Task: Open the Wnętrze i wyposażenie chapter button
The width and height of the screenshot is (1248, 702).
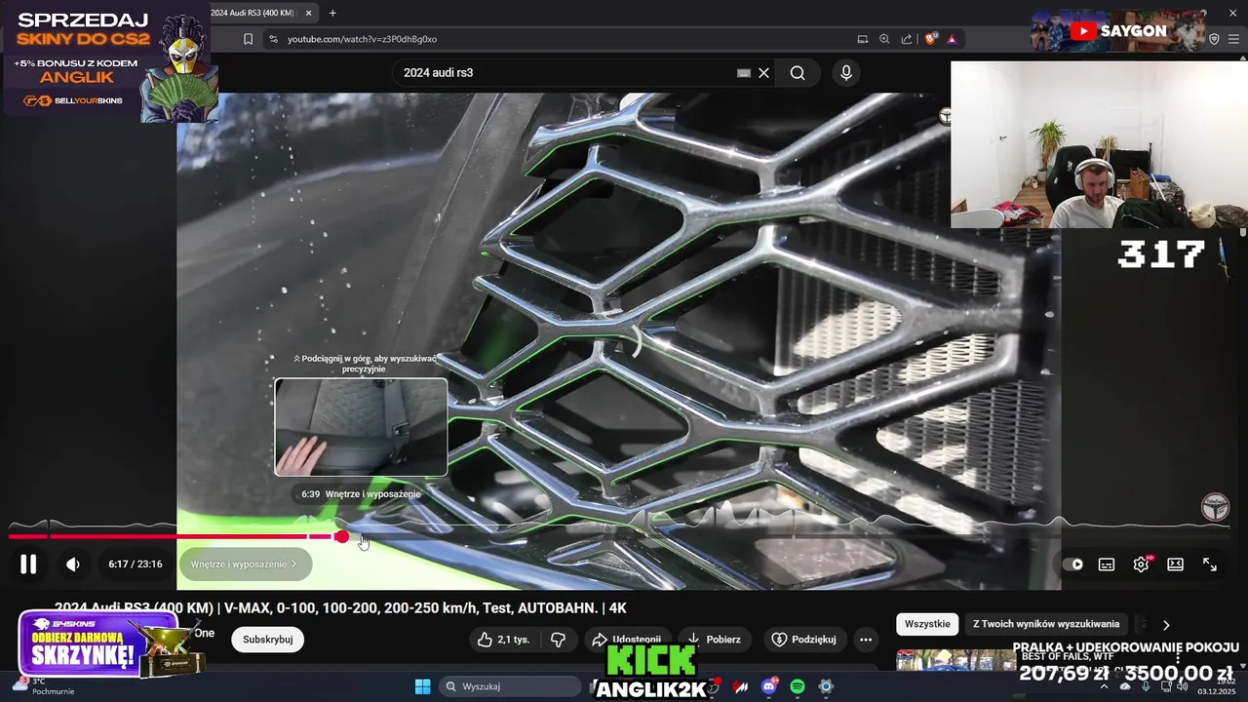Action: tap(245, 564)
